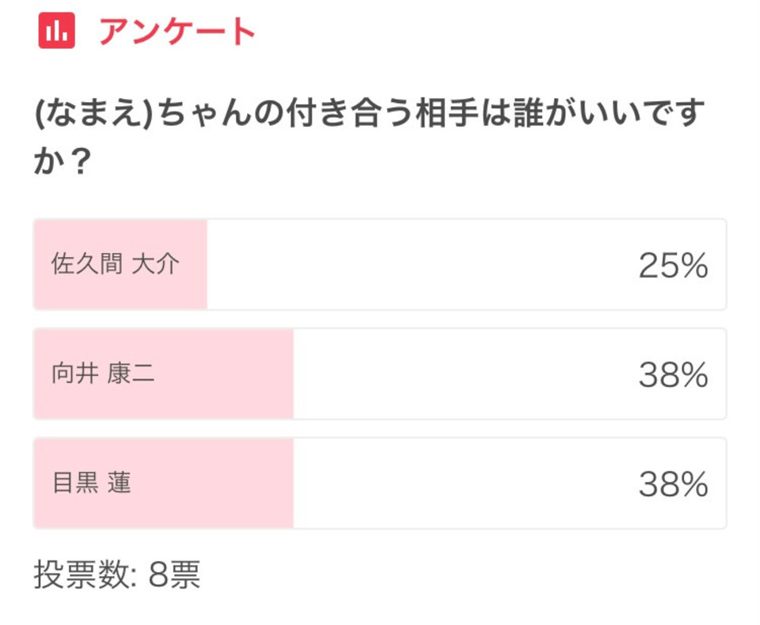
Task: Click the poll question starting with (なまえ)ちゃん
Action: click(x=370, y=136)
